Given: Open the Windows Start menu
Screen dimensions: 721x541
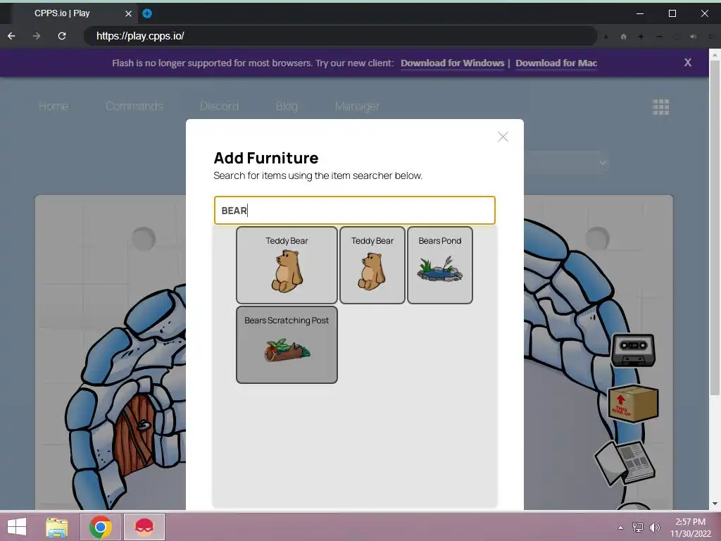Looking at the screenshot, I should coord(17,527).
